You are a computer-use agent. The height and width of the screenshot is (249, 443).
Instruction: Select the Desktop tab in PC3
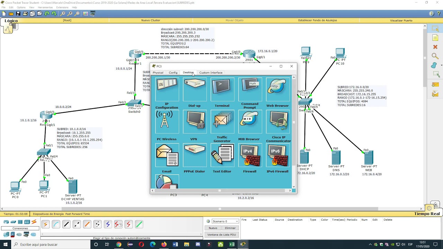188,73
